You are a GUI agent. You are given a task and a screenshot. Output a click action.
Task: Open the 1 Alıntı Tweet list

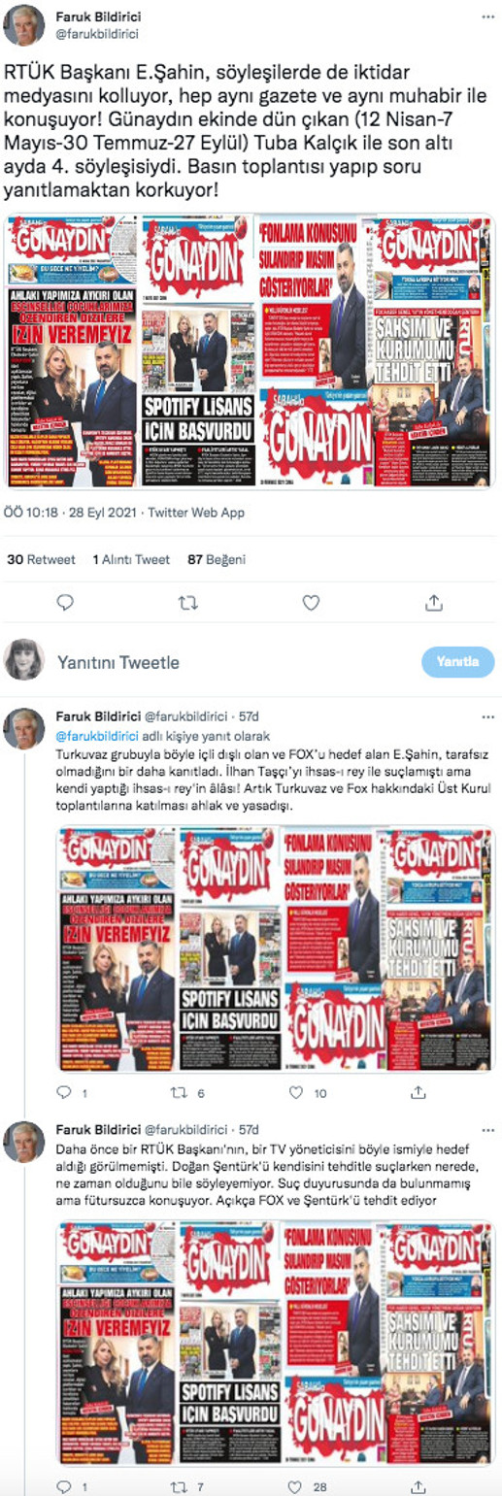click(131, 559)
